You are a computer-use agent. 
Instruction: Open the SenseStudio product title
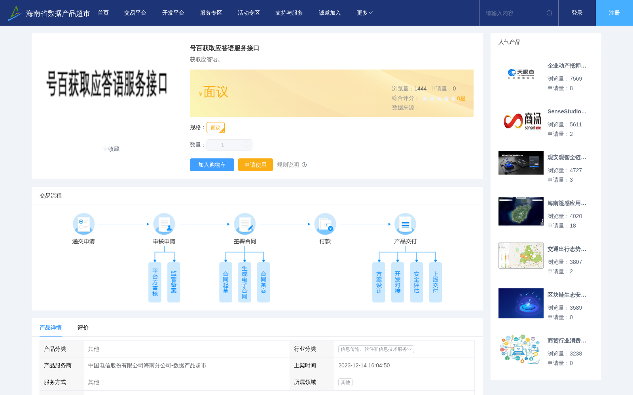(567, 112)
